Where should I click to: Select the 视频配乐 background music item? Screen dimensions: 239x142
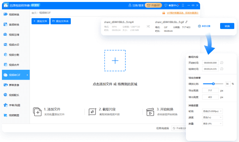16,95
